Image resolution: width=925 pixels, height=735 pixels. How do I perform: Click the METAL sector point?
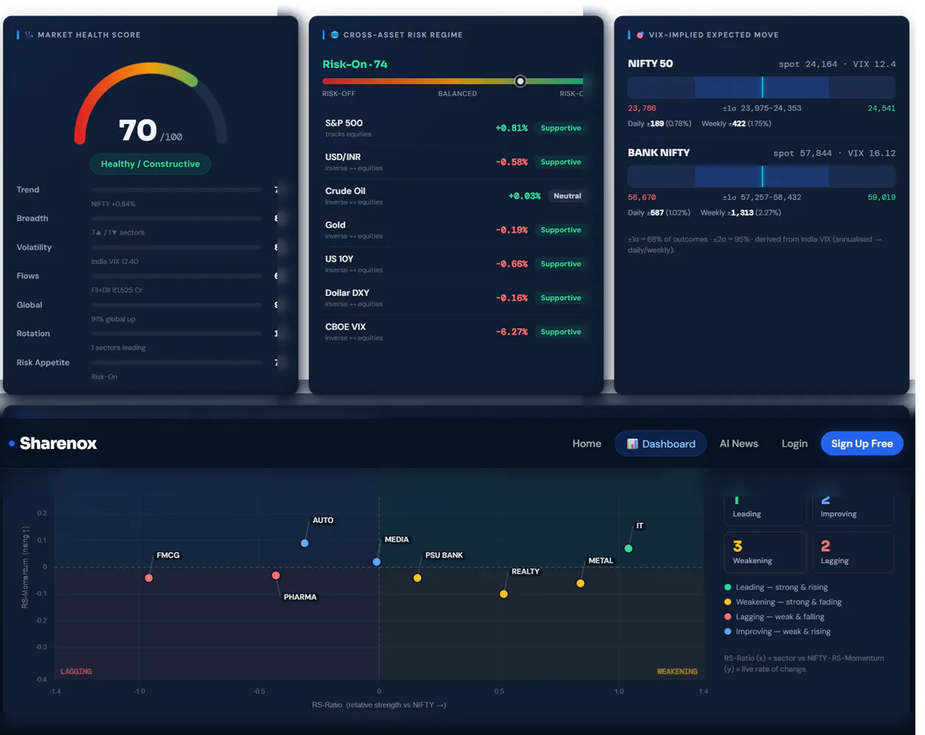tap(581, 584)
